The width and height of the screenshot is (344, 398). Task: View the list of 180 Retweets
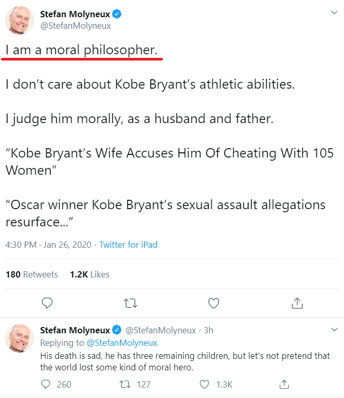(x=32, y=274)
